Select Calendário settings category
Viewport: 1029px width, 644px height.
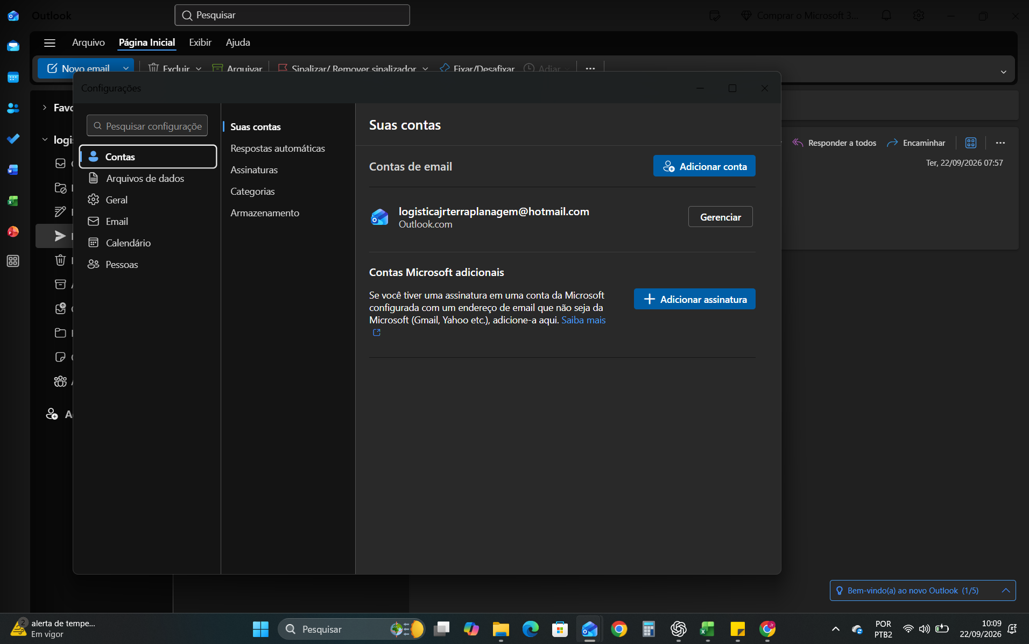pos(148,243)
